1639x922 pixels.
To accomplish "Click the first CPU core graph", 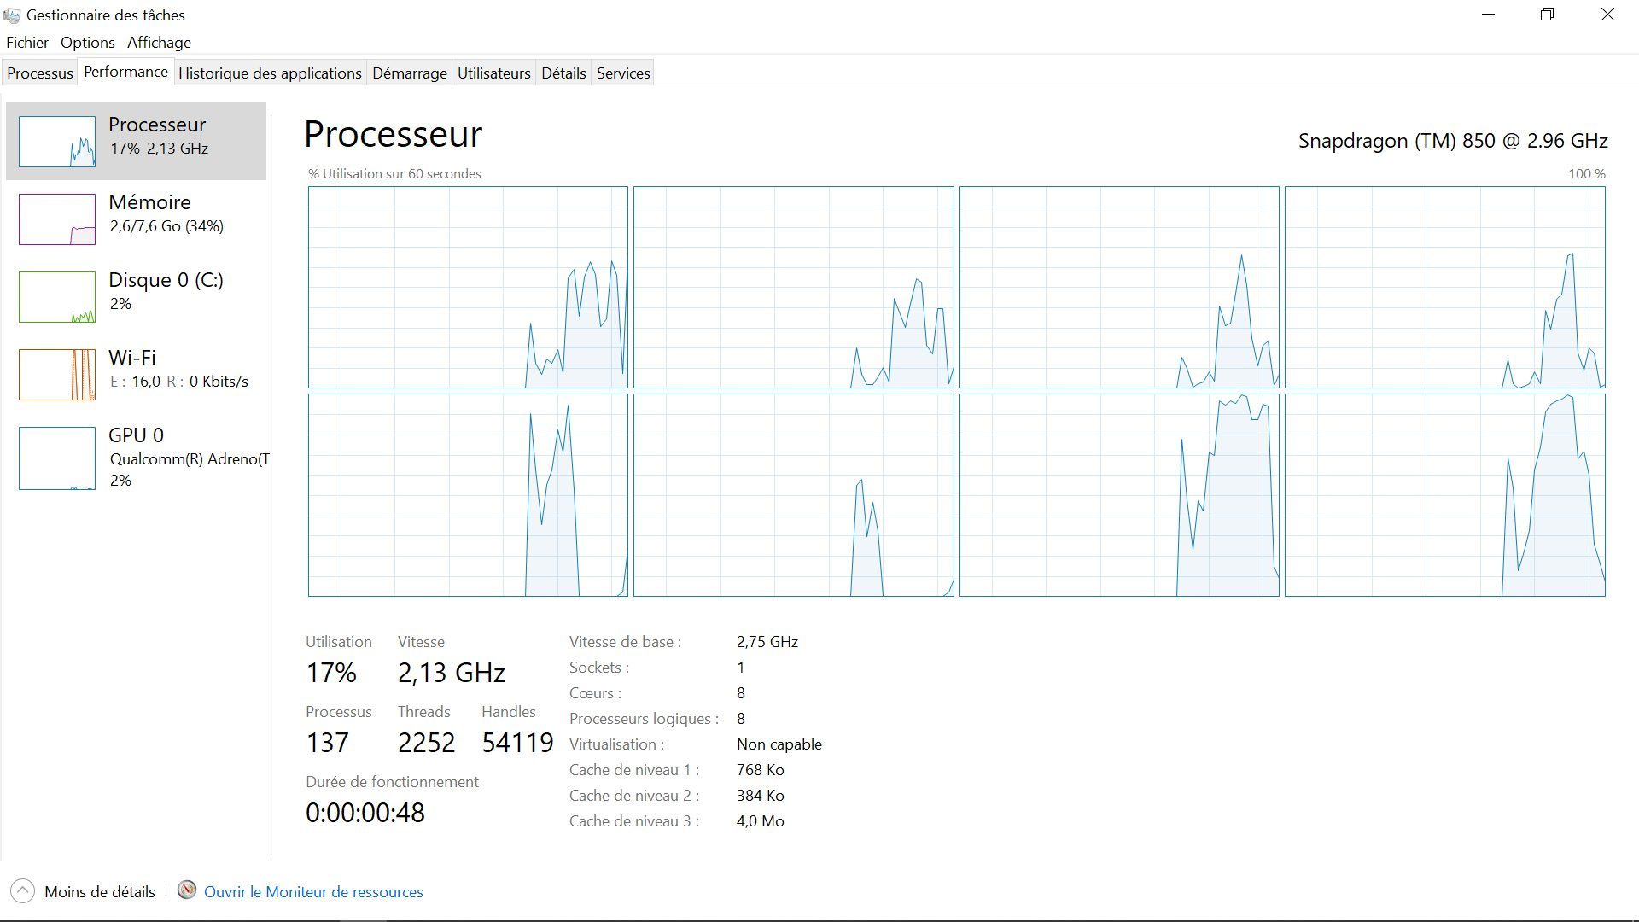I will click(468, 287).
